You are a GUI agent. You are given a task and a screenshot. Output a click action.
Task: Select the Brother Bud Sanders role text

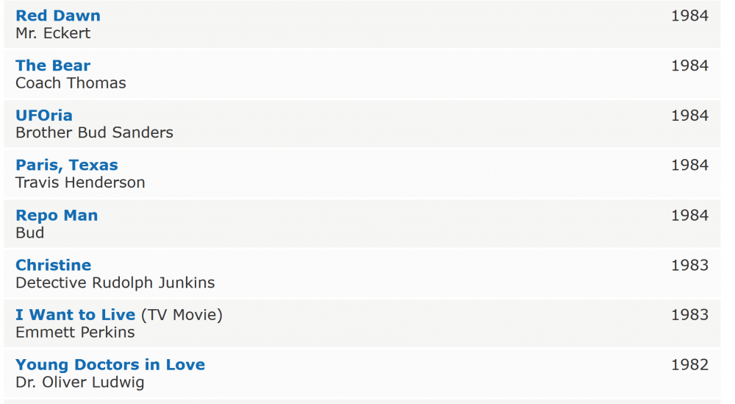click(94, 132)
